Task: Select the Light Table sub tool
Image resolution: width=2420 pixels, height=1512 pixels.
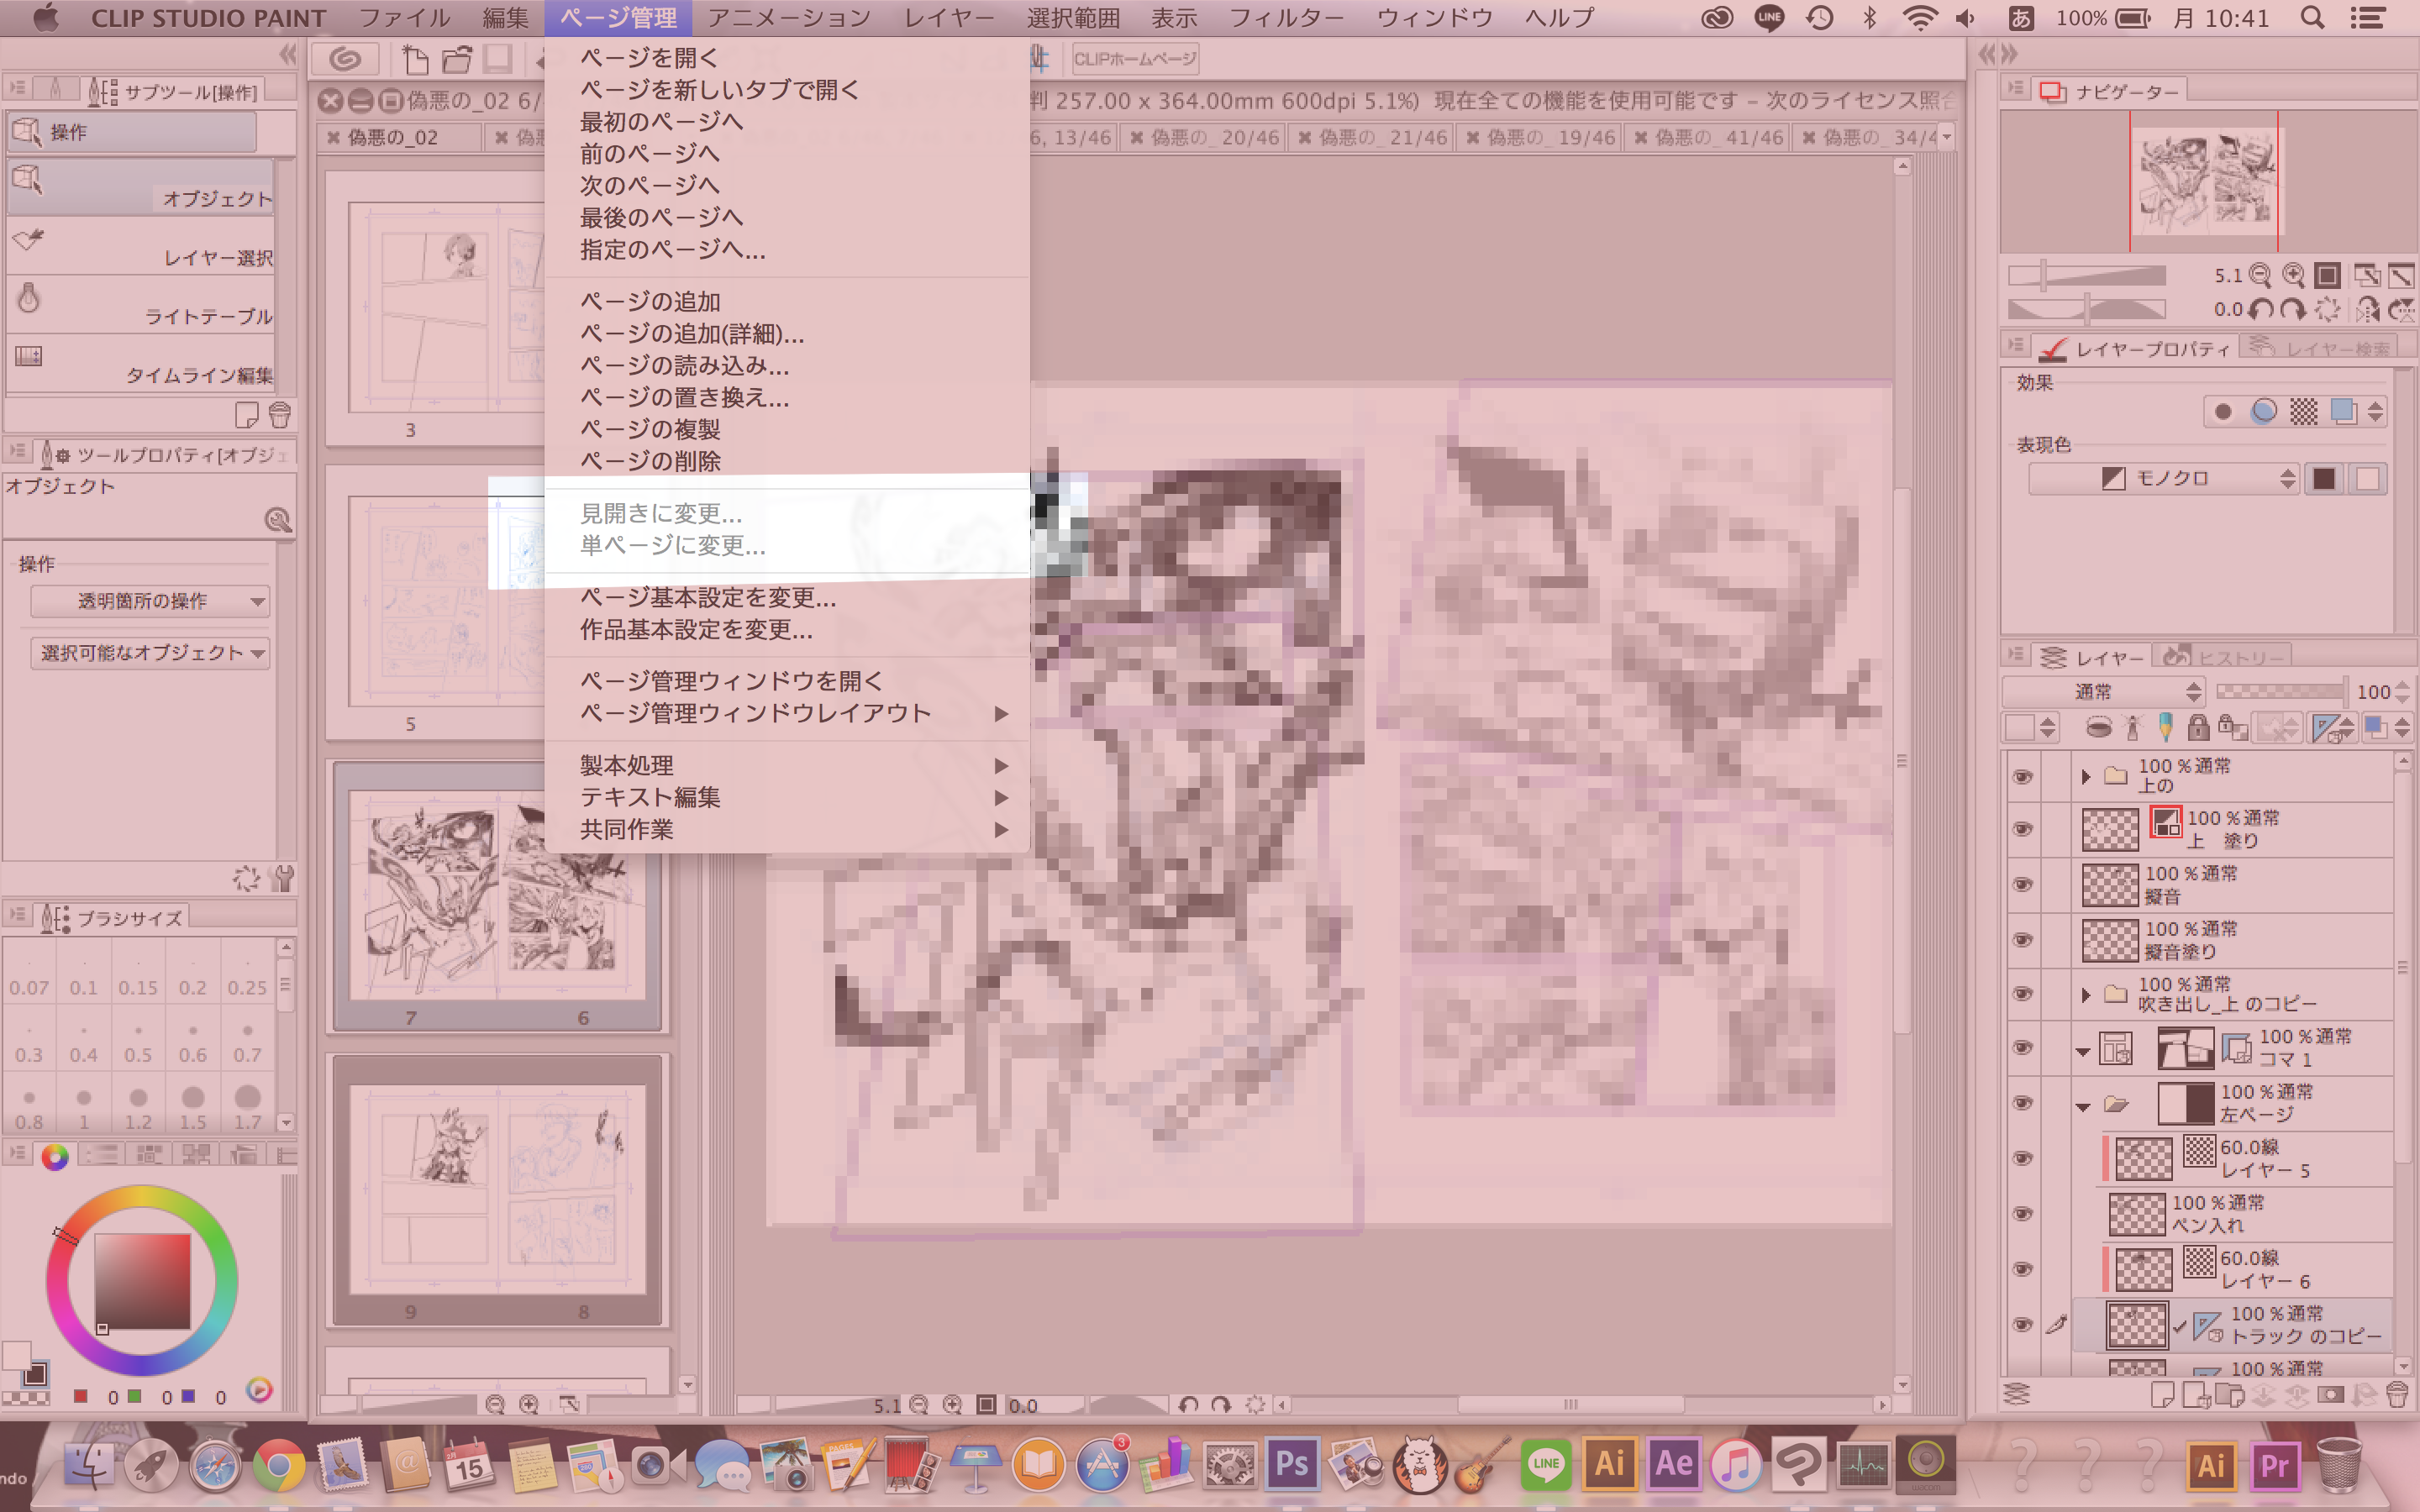Action: [x=140, y=305]
